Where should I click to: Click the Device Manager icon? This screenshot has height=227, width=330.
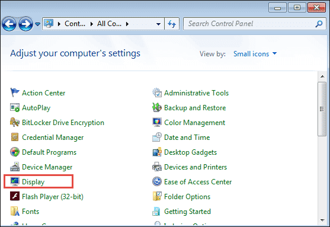pyautogui.click(x=15, y=167)
